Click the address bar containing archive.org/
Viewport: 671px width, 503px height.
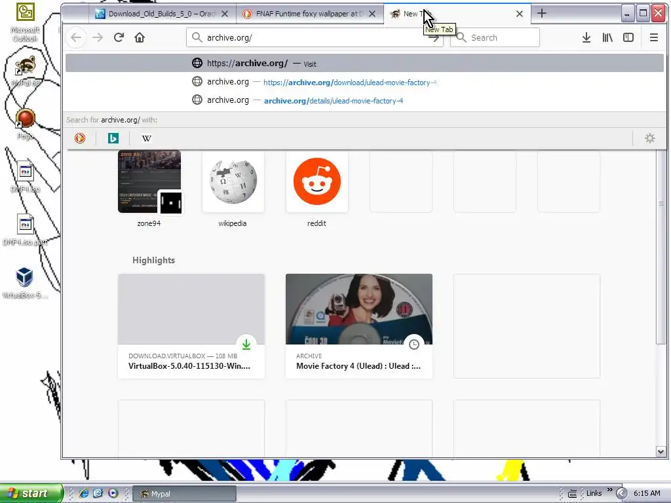[x=315, y=37]
